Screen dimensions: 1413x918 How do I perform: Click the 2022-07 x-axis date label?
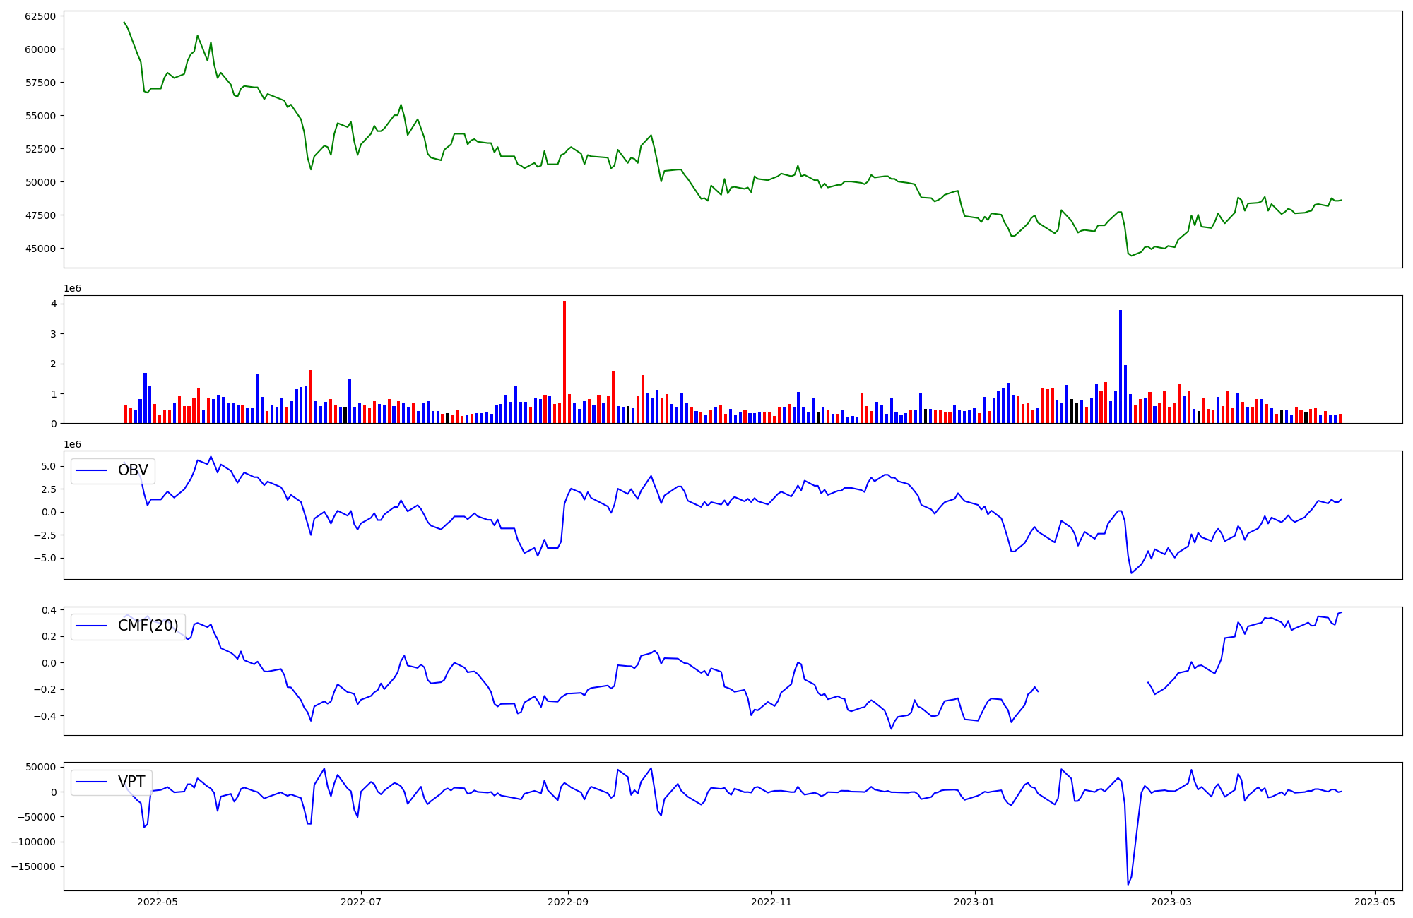point(361,902)
